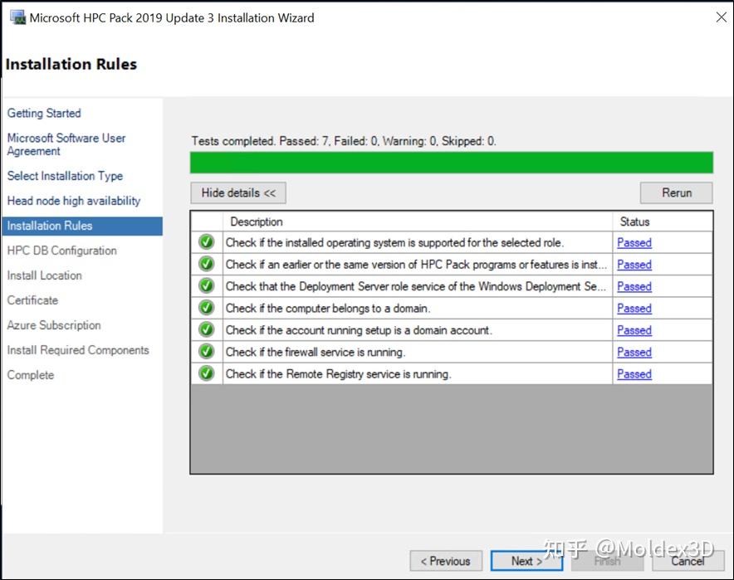Click the HPC Pack wizard title bar icon
The height and width of the screenshot is (580, 734).
pyautogui.click(x=17, y=17)
